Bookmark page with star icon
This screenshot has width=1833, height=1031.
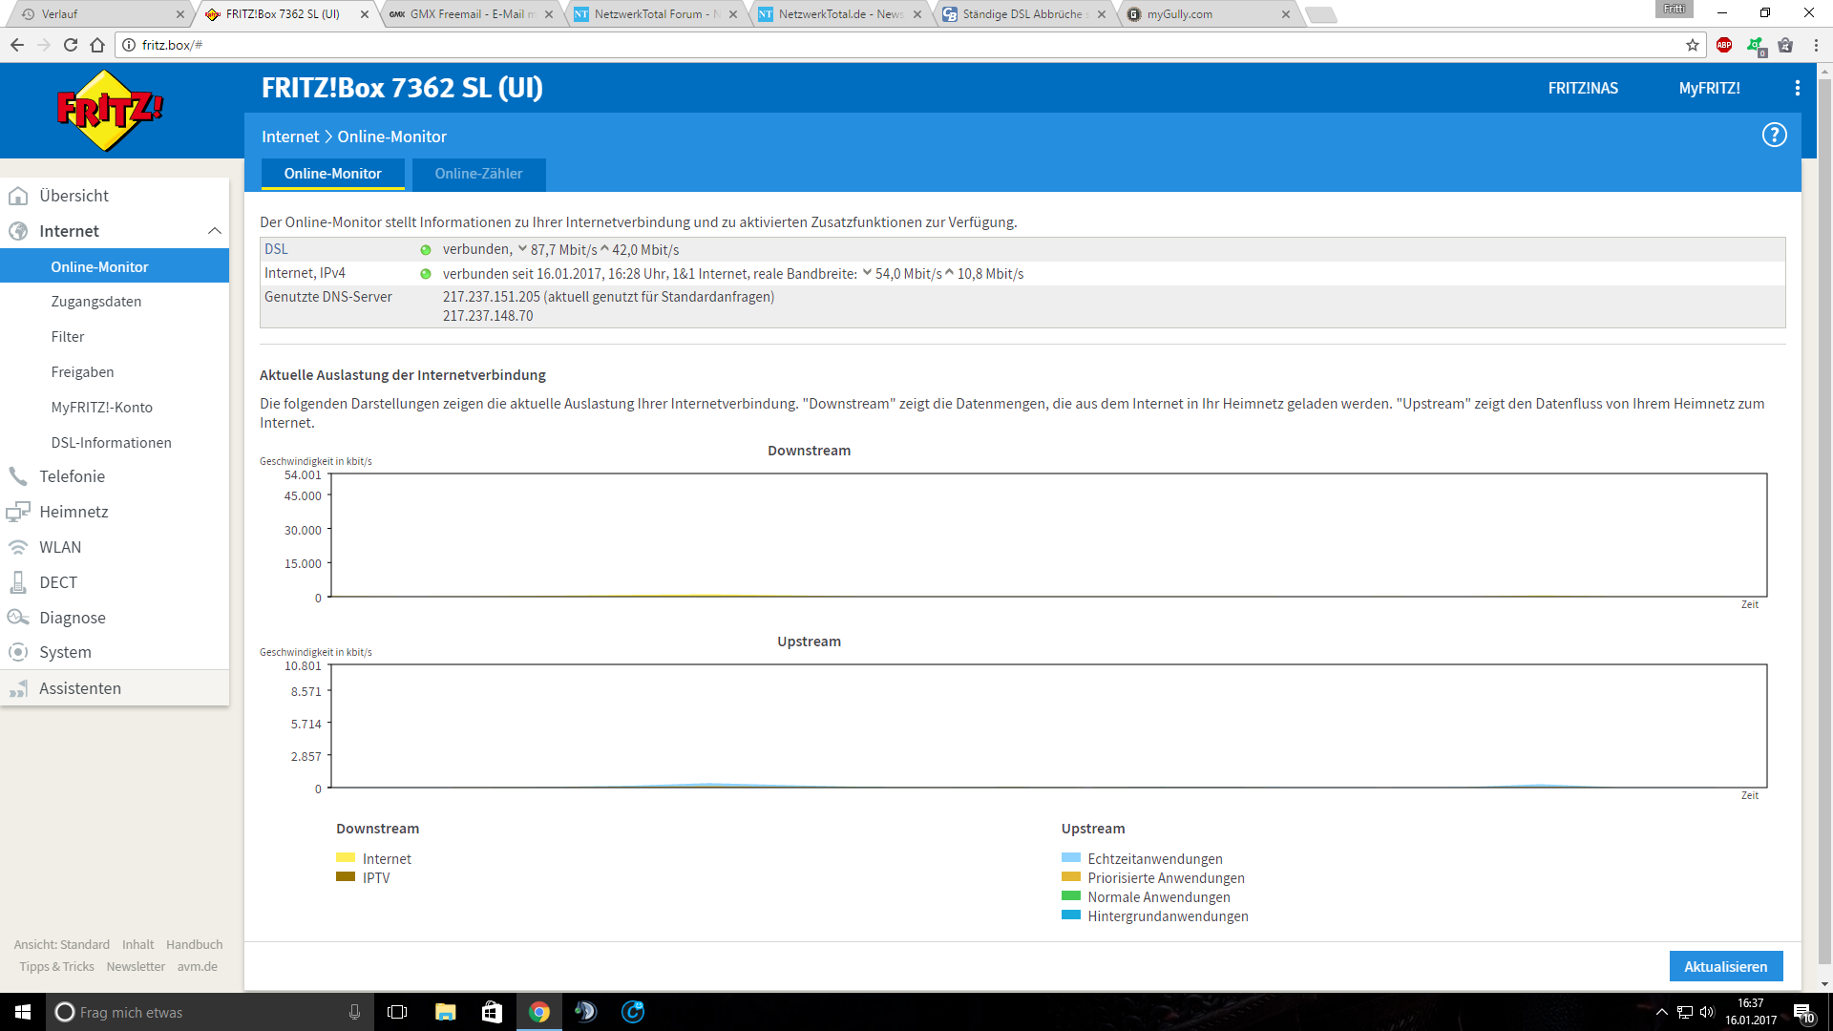click(x=1692, y=45)
